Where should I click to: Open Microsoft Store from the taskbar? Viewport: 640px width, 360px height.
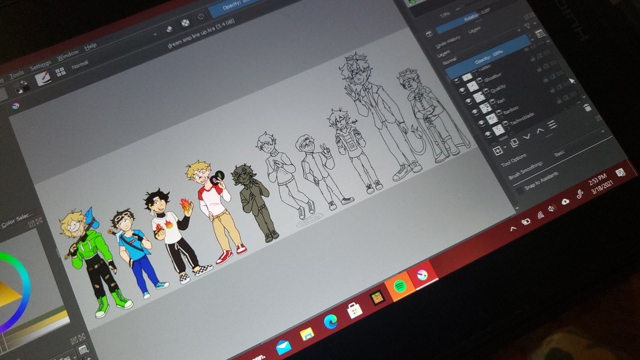(x=354, y=309)
